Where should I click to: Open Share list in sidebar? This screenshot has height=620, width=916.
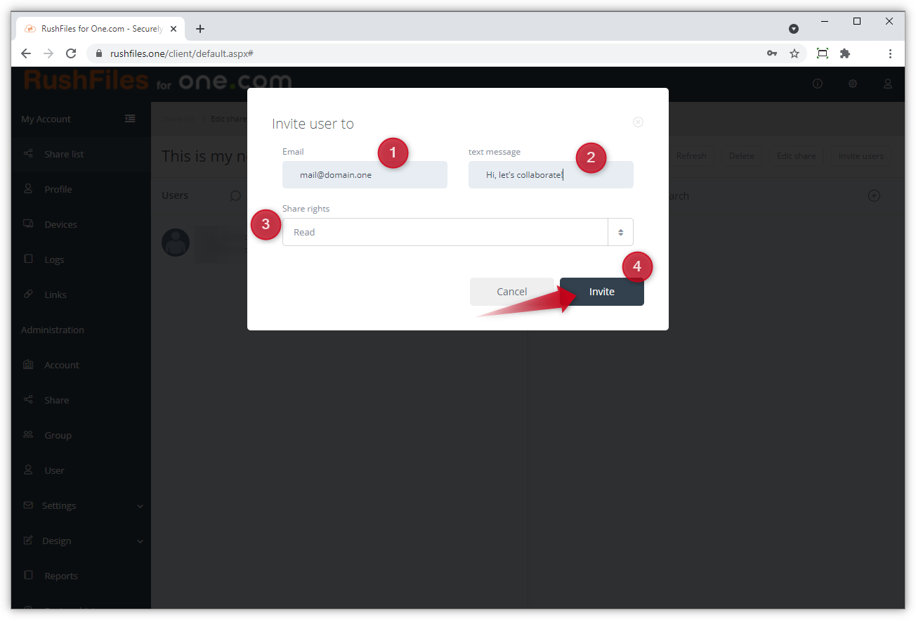(x=63, y=154)
